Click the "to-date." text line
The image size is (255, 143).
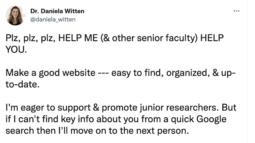[23, 84]
